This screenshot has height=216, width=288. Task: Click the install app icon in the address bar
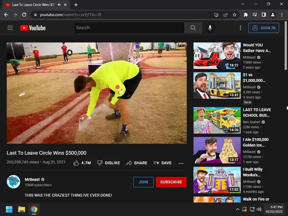click(x=217, y=15)
